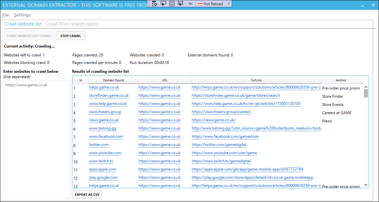
Task: Click the Select Element cursor icon
Action: [x=163, y=4]
